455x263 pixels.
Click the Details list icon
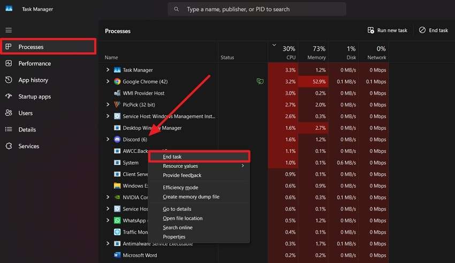9,129
